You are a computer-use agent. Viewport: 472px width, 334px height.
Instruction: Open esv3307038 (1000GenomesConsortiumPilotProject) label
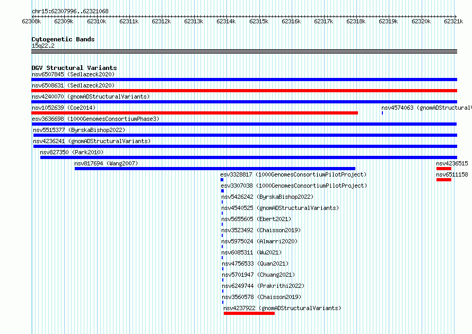pyautogui.click(x=294, y=186)
